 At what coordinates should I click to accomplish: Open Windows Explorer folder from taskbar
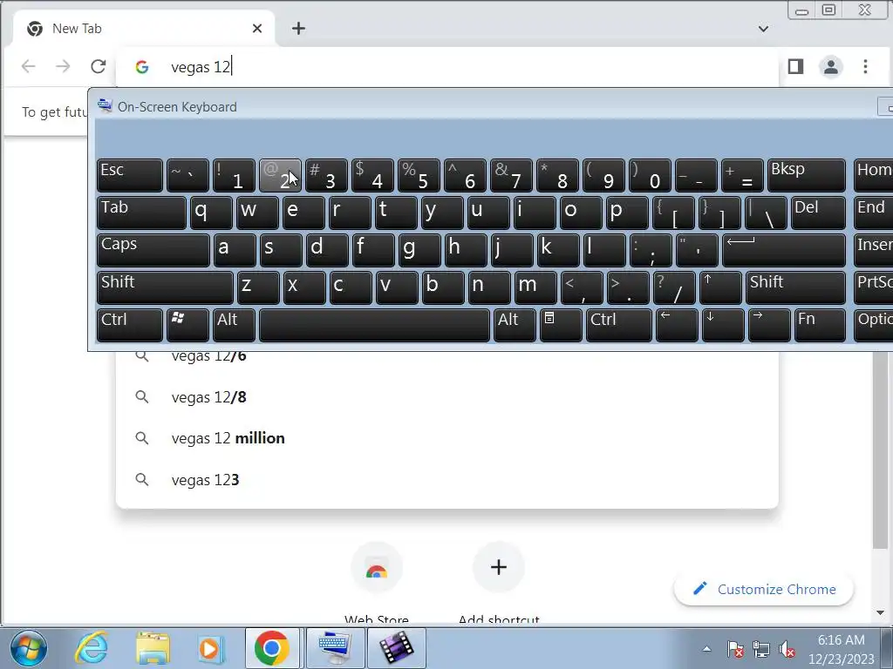point(153,648)
